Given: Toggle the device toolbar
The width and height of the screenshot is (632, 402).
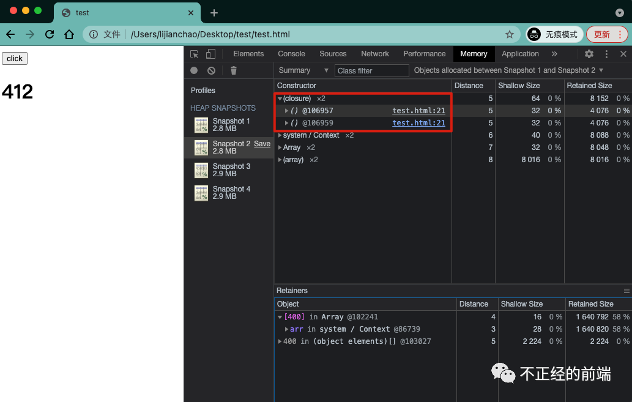Looking at the screenshot, I should click(x=211, y=54).
